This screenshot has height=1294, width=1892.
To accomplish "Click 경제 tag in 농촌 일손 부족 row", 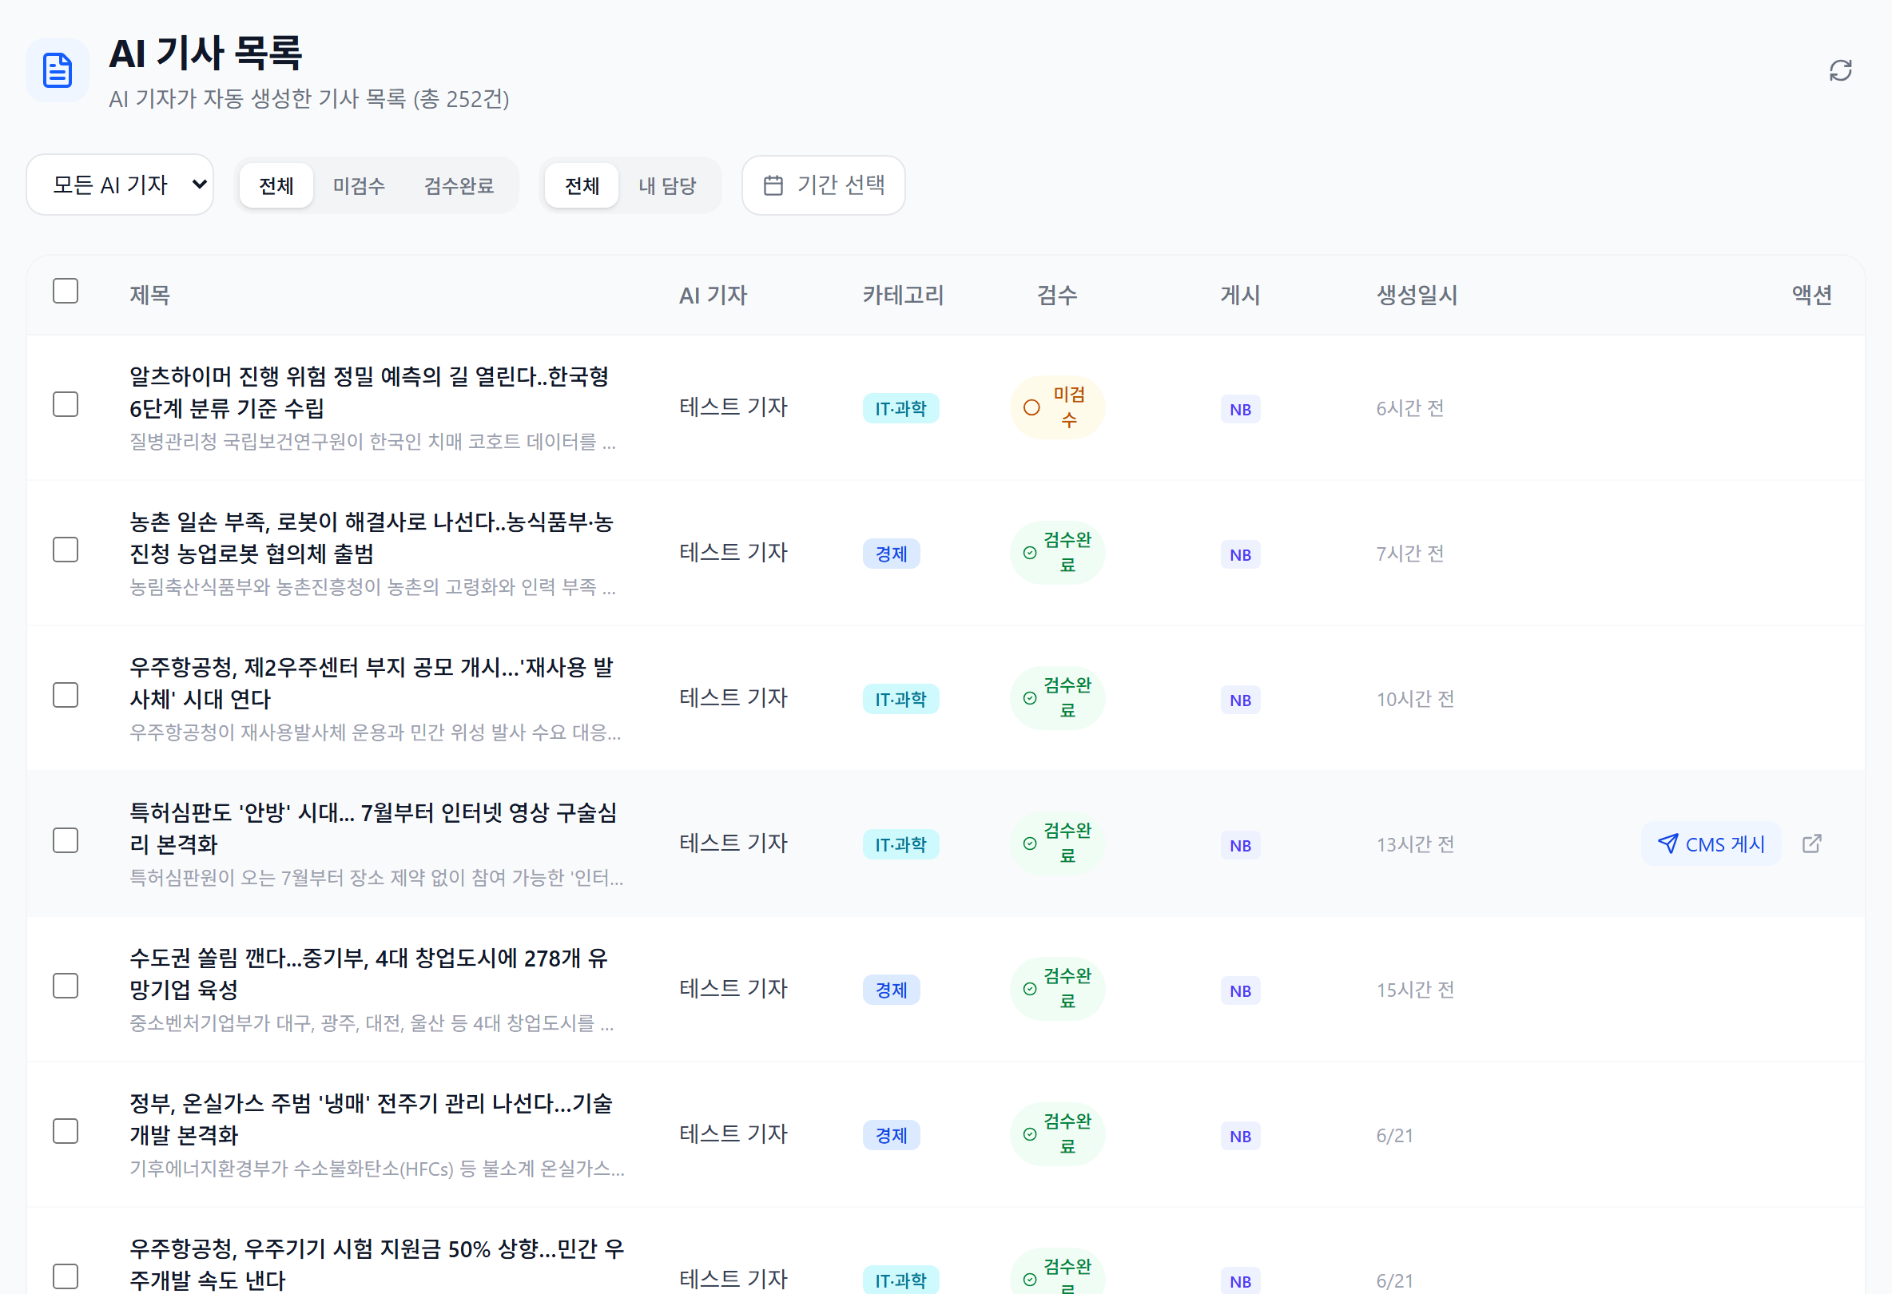I will point(891,554).
